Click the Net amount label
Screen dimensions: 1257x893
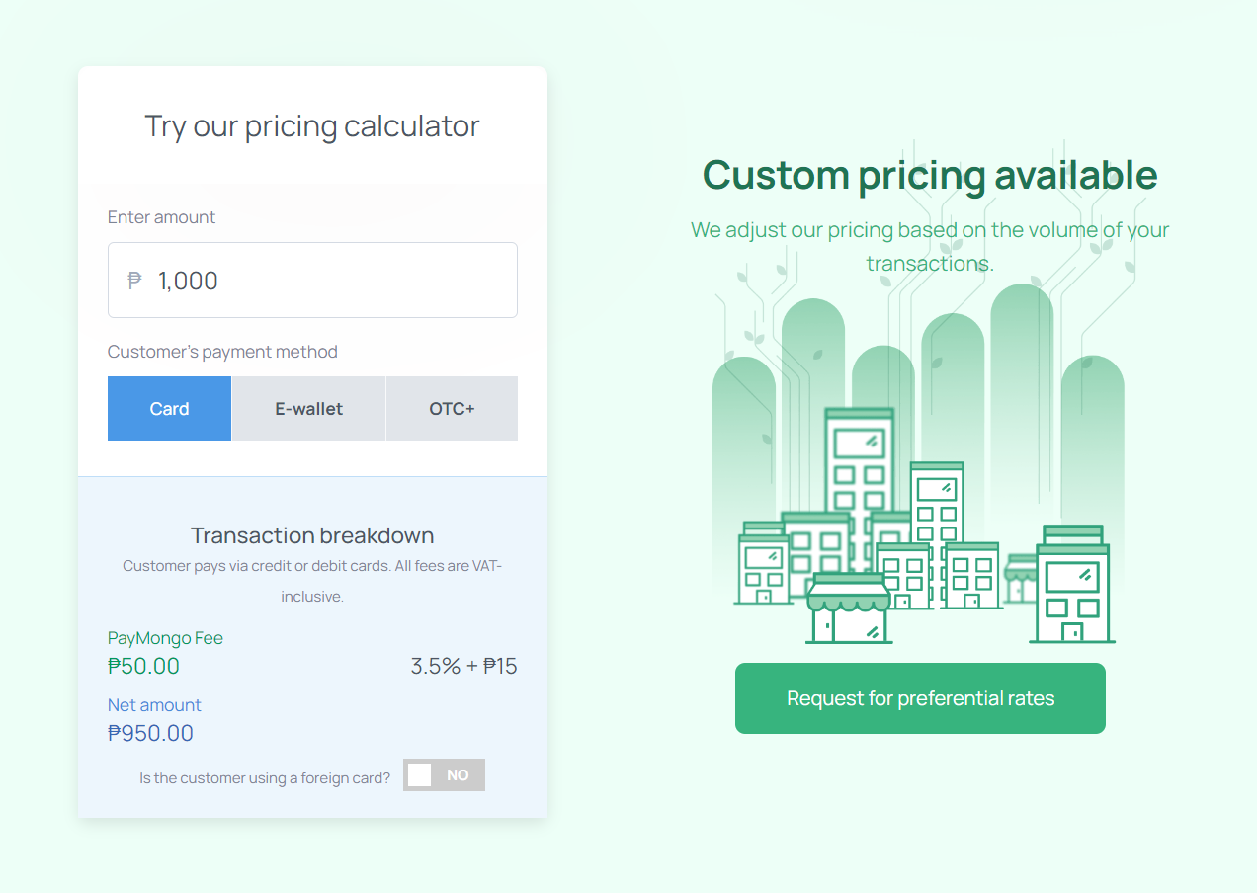154,705
